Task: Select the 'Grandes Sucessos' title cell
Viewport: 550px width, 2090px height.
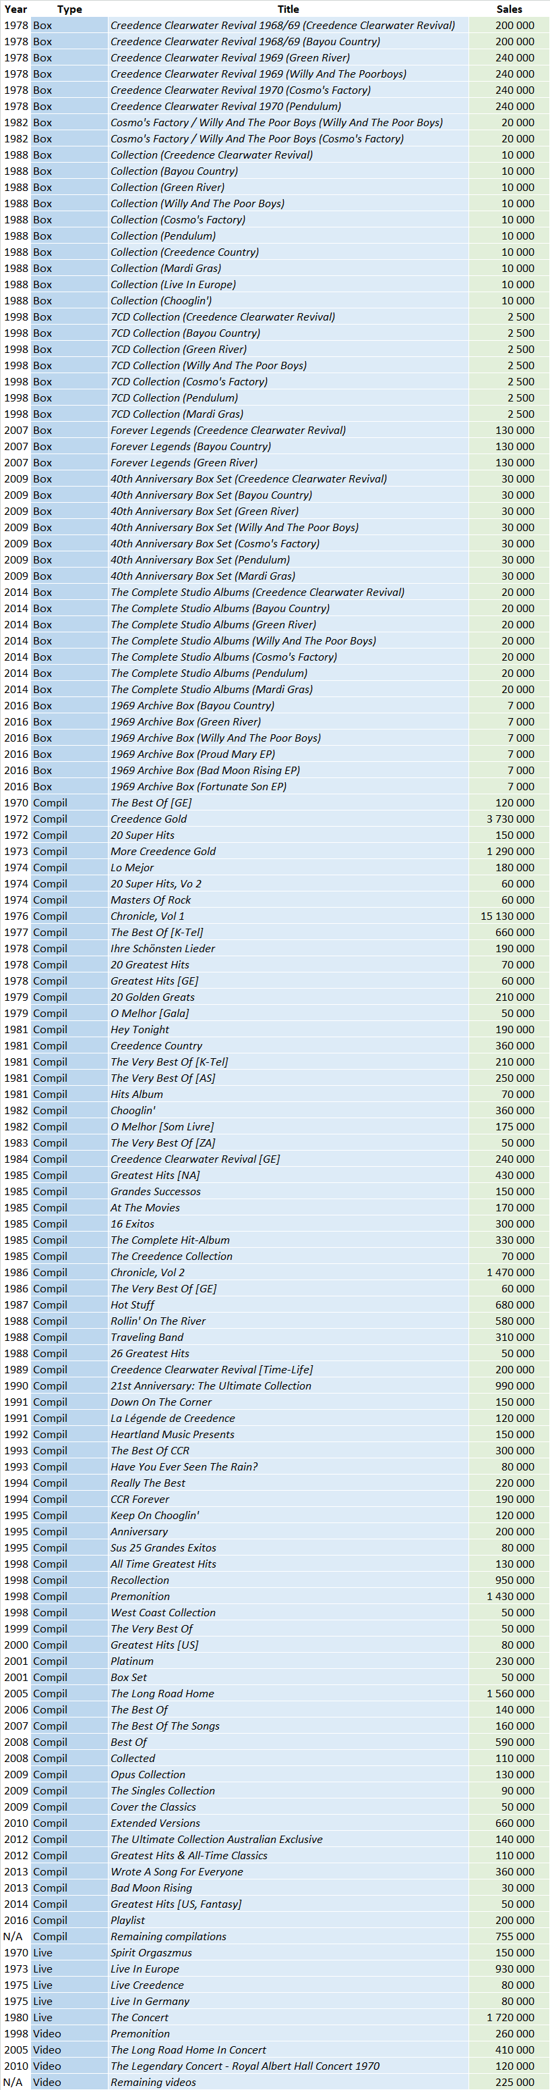Action: (x=156, y=1191)
